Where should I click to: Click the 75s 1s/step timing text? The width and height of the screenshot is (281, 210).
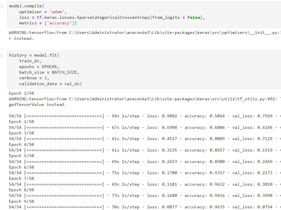[125, 173]
